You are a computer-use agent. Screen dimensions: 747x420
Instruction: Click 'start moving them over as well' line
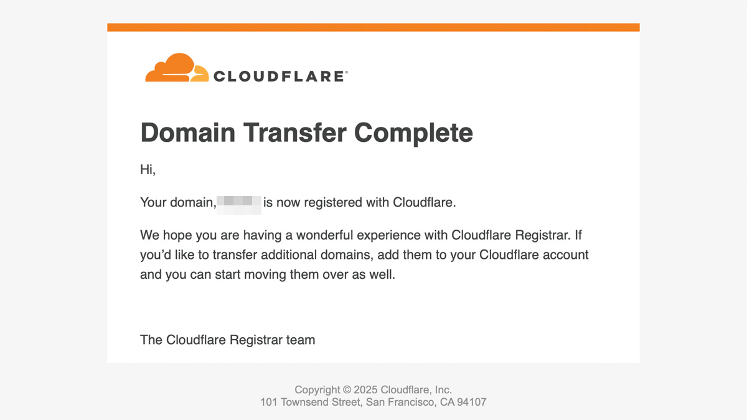click(x=309, y=274)
